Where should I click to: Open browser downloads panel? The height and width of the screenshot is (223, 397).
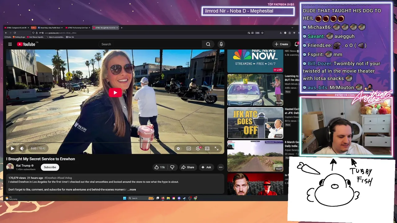[x=281, y=33]
